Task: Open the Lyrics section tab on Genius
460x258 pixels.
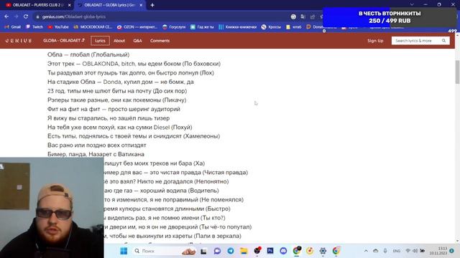Action: (100, 41)
